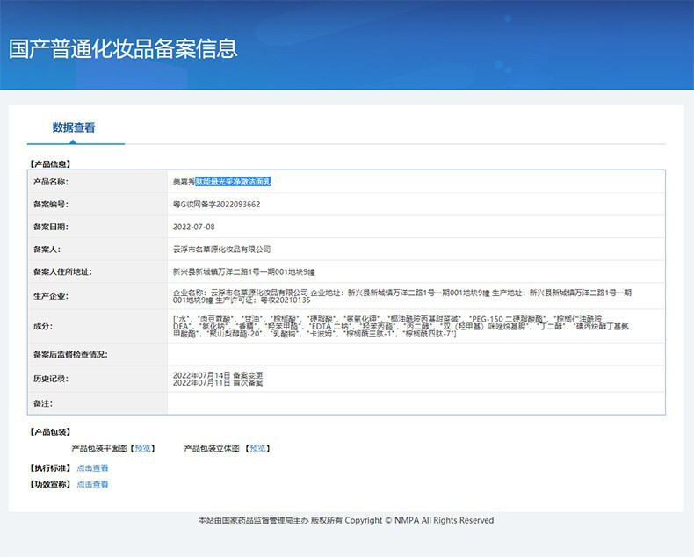The image size is (694, 557).
Task: Click the 生产企业 details text
Action: 401,296
